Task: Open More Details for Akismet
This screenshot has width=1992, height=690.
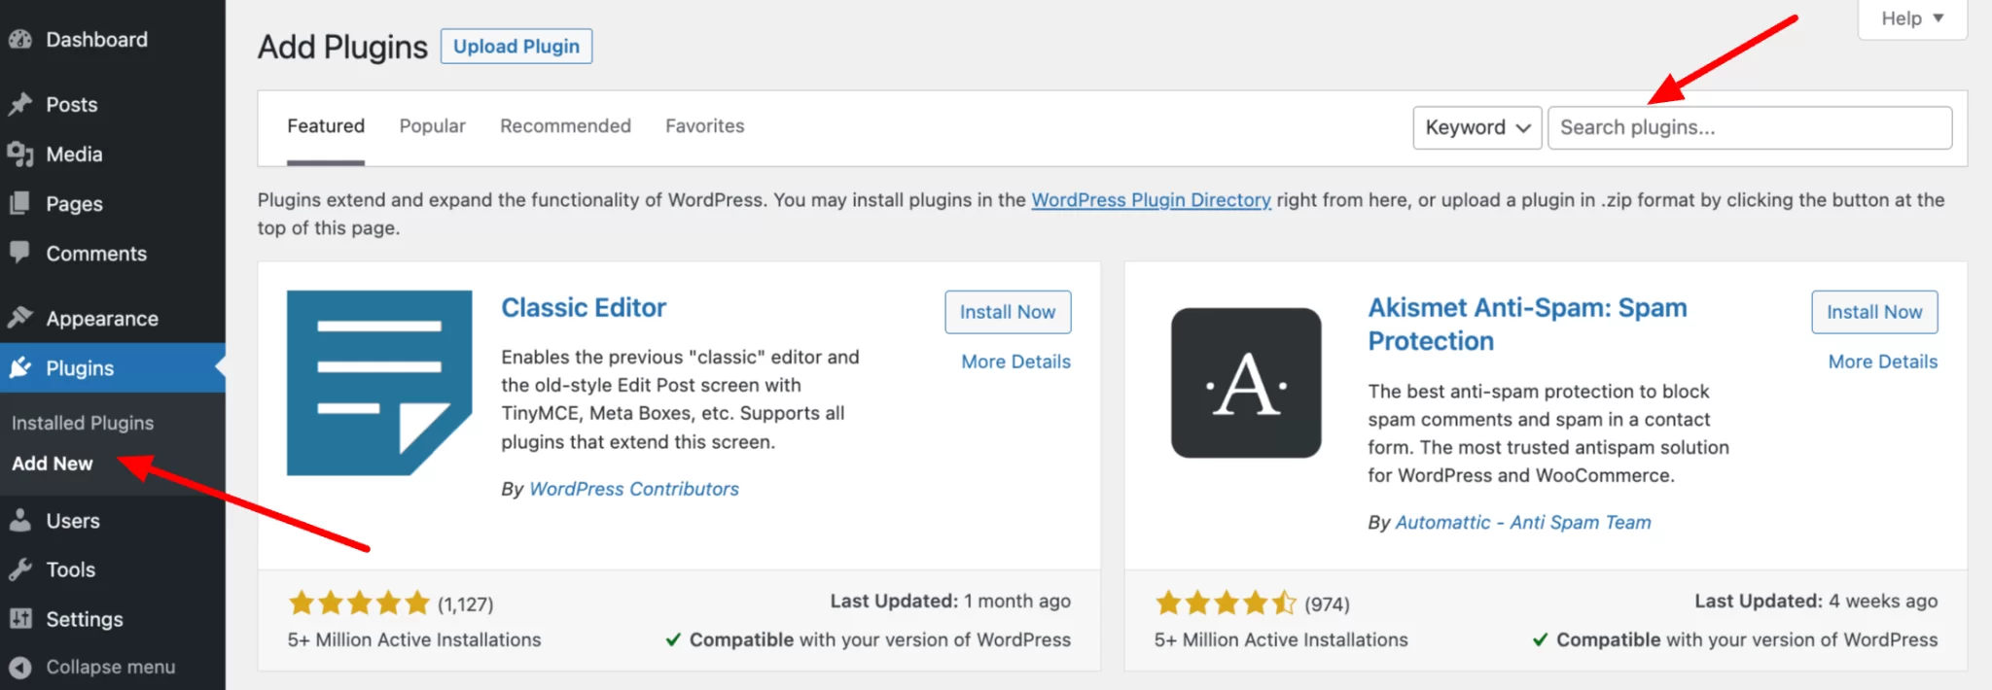Action: click(x=1883, y=362)
